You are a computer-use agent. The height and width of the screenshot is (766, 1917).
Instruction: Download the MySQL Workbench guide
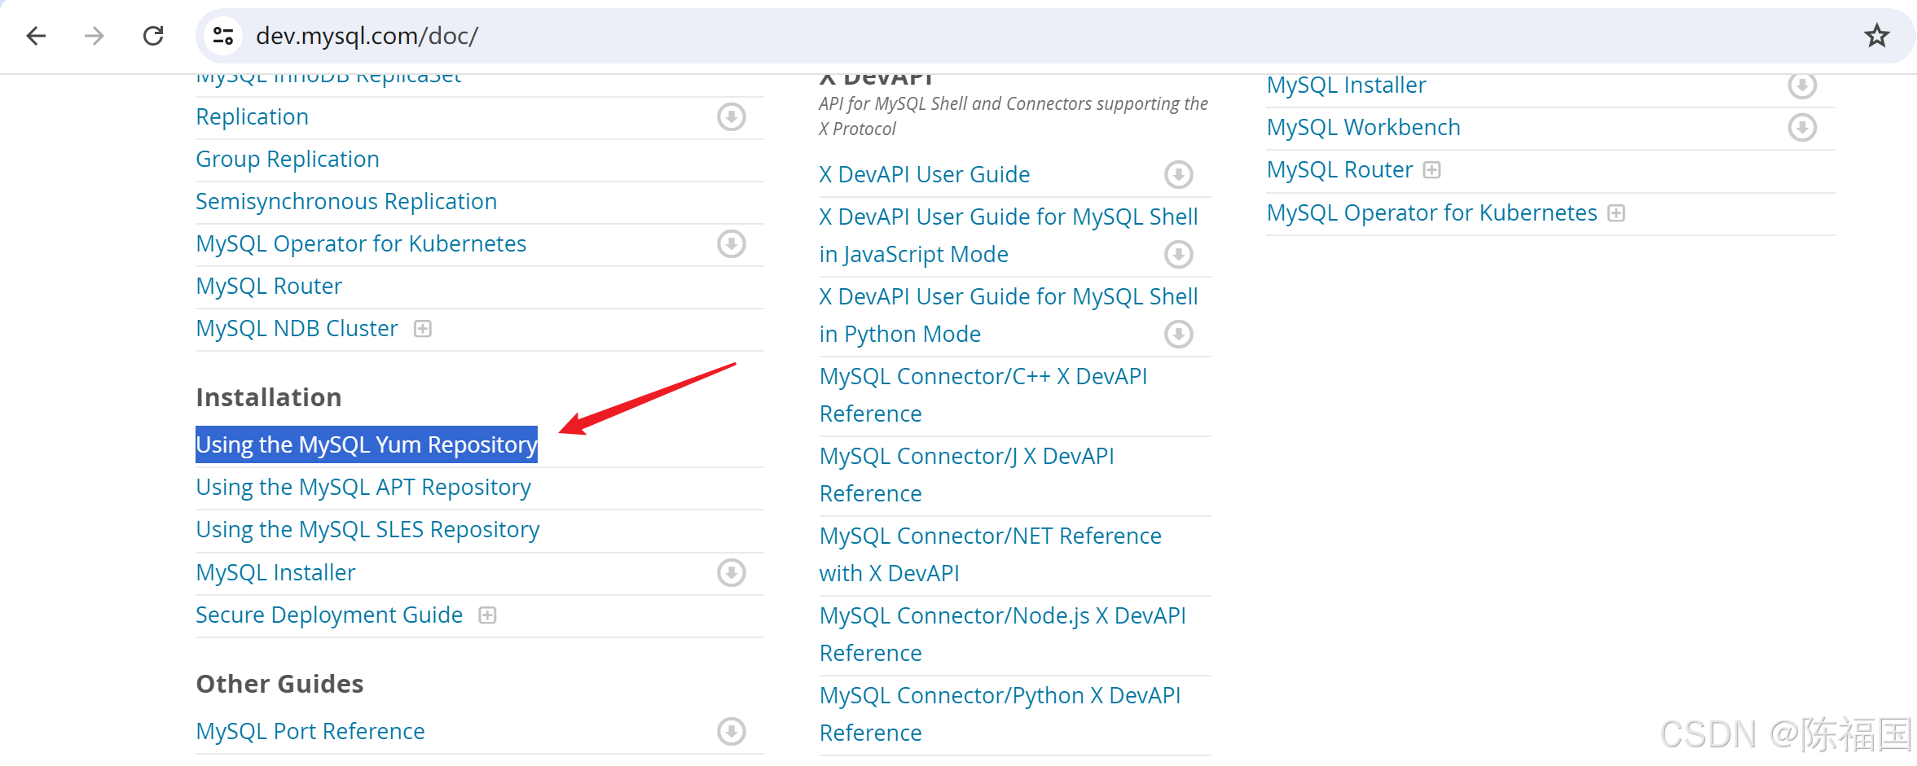(x=1802, y=127)
